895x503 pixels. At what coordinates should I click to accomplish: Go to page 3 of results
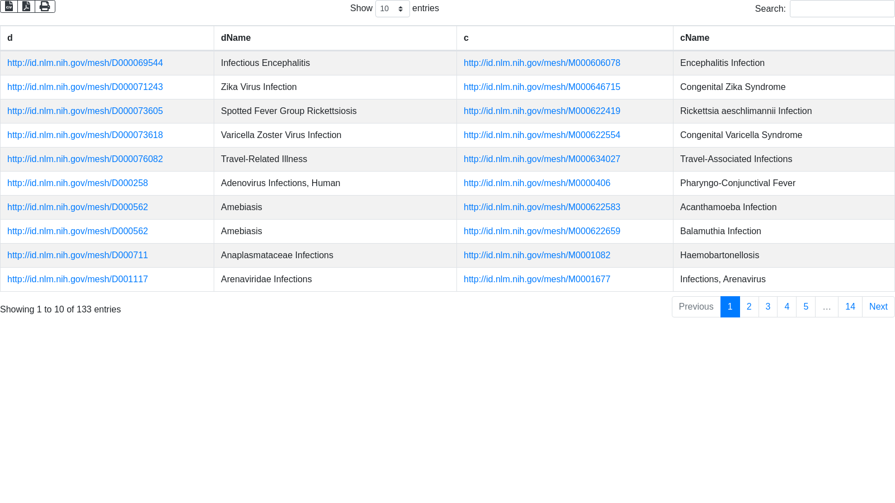[768, 307]
